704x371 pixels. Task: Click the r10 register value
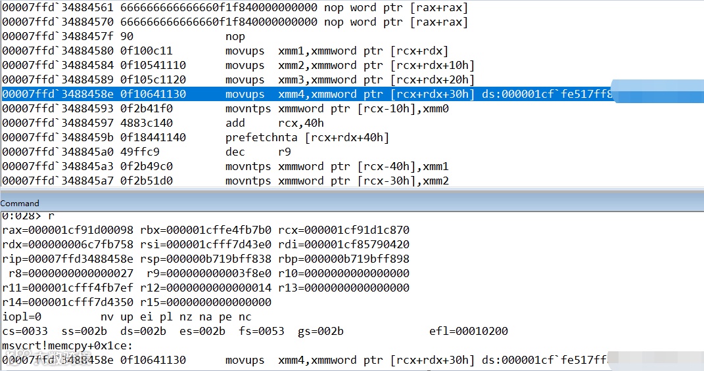pyautogui.click(x=344, y=273)
